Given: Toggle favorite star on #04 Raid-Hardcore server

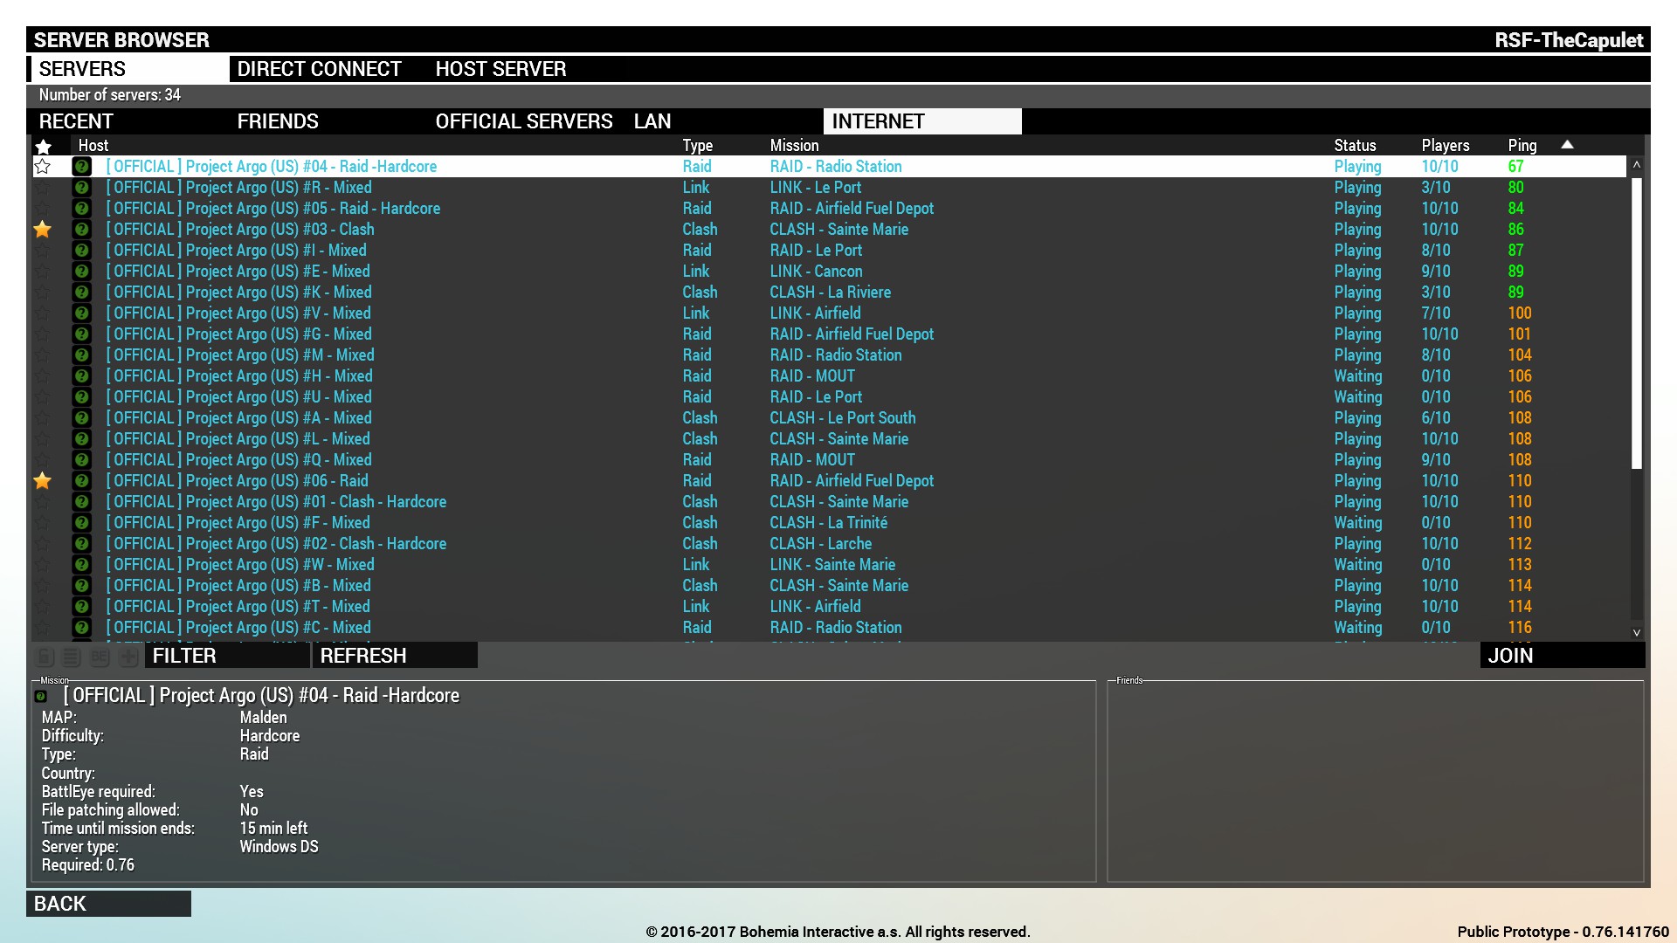Looking at the screenshot, I should 43,167.
